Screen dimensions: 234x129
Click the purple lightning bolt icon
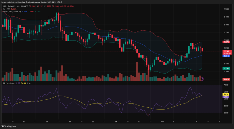(202, 79)
